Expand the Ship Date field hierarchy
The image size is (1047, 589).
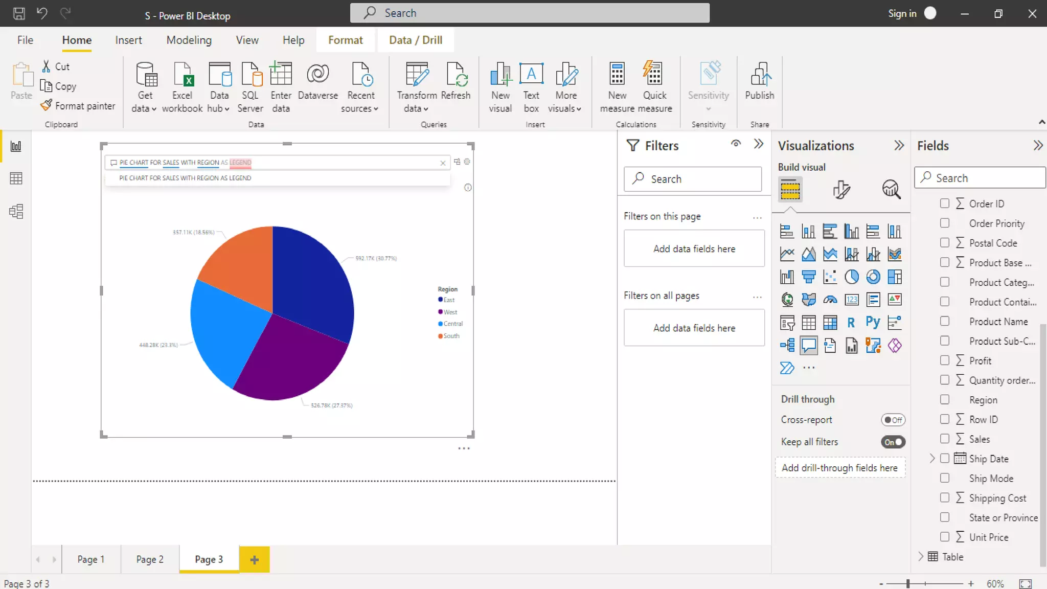[x=932, y=459]
